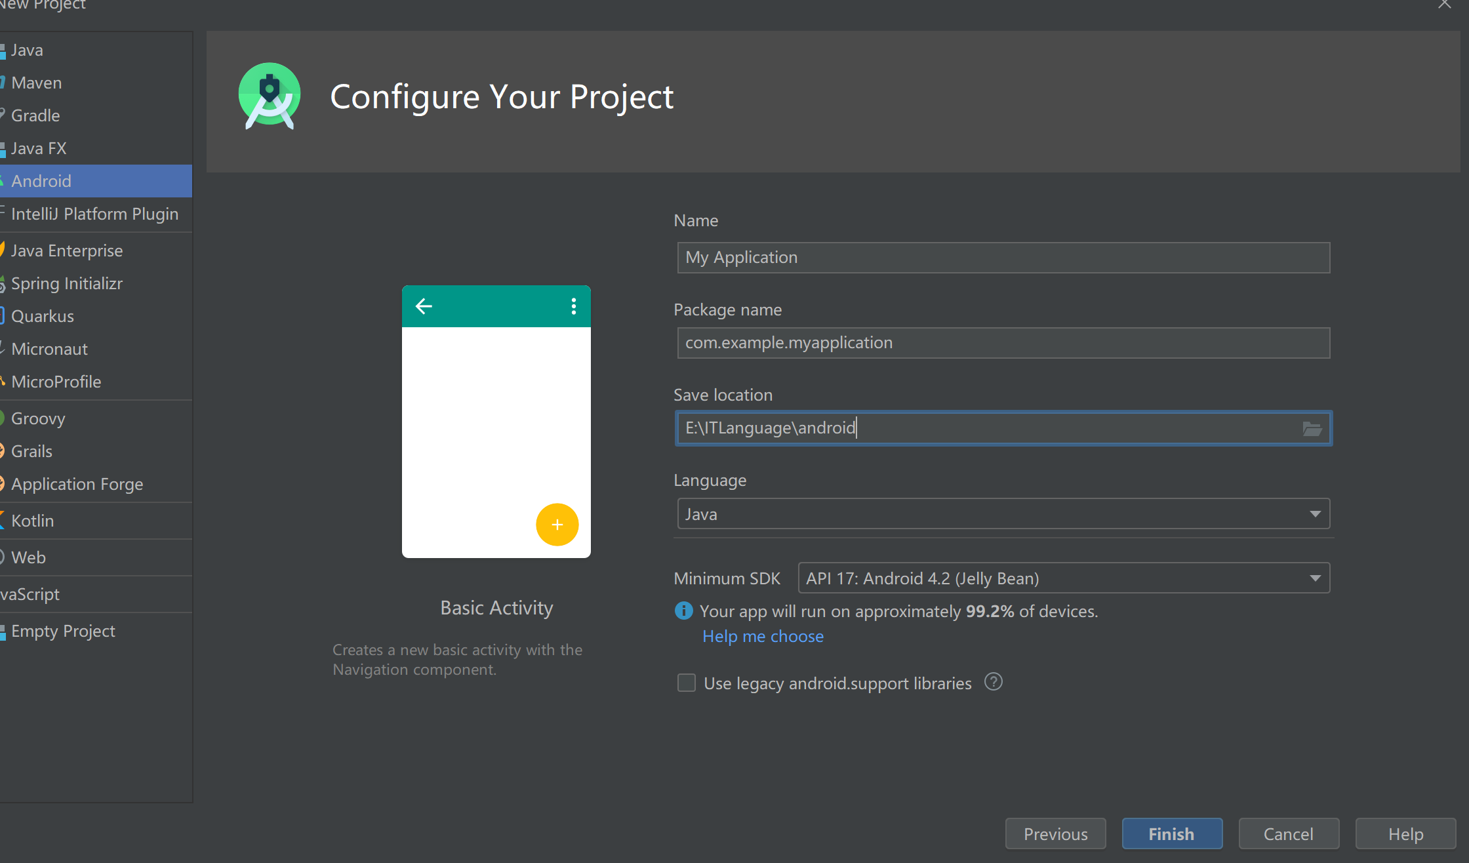Click the Name input field
This screenshot has height=863, width=1469.
click(x=1003, y=258)
